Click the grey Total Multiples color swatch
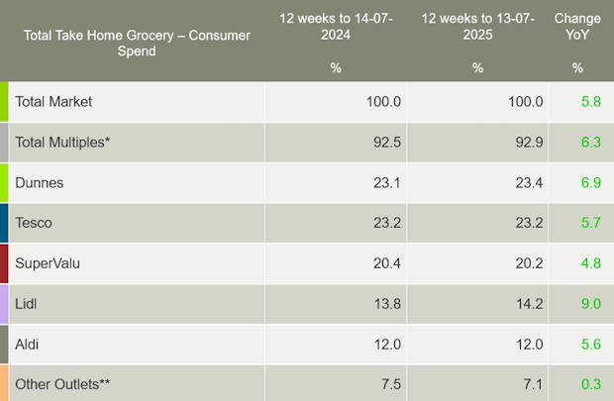This screenshot has width=614, height=401. click(x=4, y=143)
